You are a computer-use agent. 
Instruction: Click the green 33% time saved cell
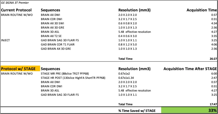click(189, 110)
